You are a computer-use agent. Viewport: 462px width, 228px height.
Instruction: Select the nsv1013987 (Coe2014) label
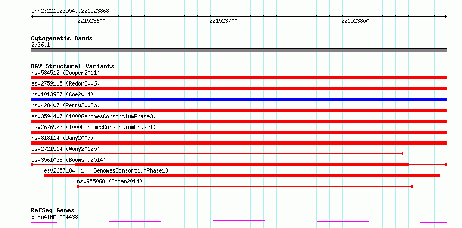coord(62,94)
